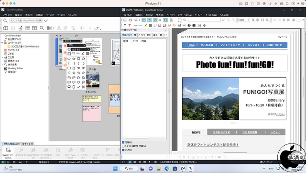Open ウインドウ menu in DocuWorks Viewer
The image size is (306, 173).
[211, 15]
